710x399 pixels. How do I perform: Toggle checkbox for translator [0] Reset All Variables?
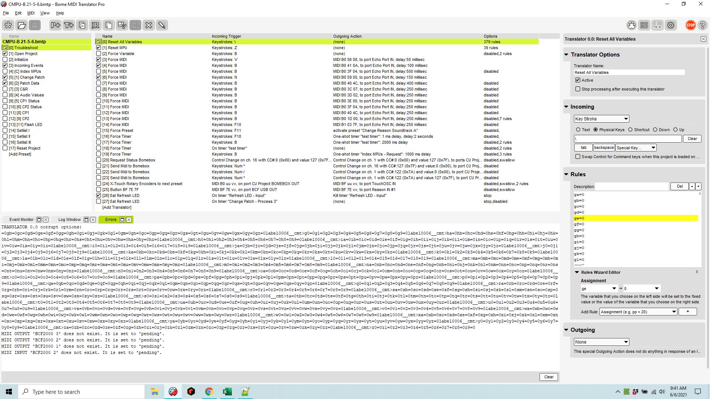click(98, 41)
